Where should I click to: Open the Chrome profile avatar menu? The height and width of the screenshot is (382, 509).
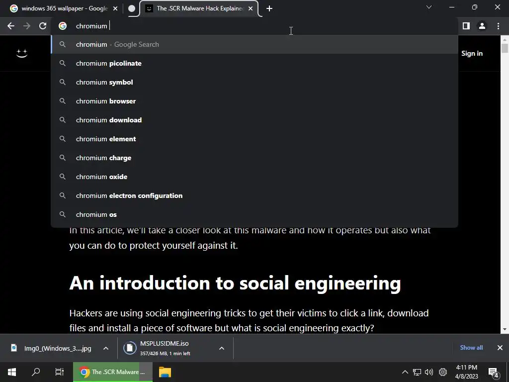pyautogui.click(x=482, y=26)
